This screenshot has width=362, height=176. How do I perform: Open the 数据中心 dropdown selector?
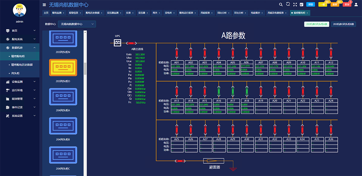pyautogui.click(x=77, y=24)
